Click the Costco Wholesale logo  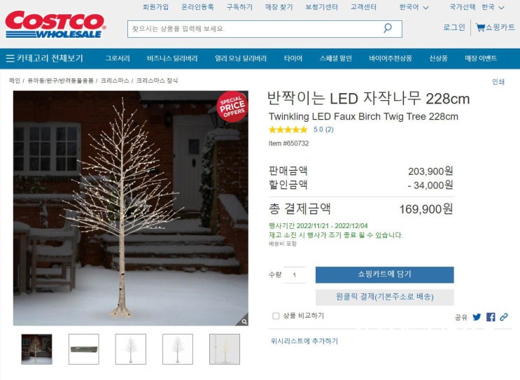coord(55,24)
